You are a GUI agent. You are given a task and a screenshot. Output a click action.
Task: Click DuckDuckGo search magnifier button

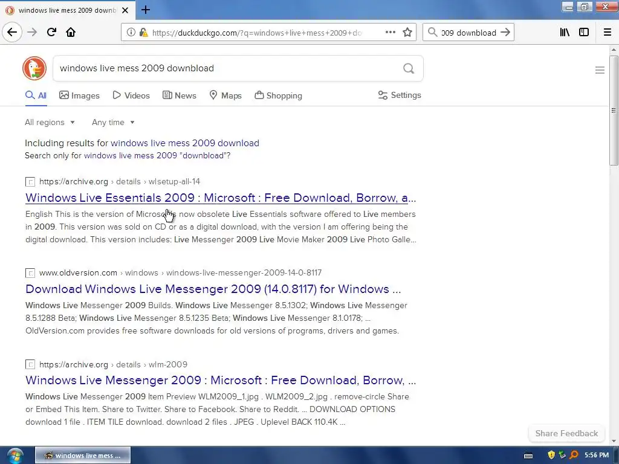point(409,69)
